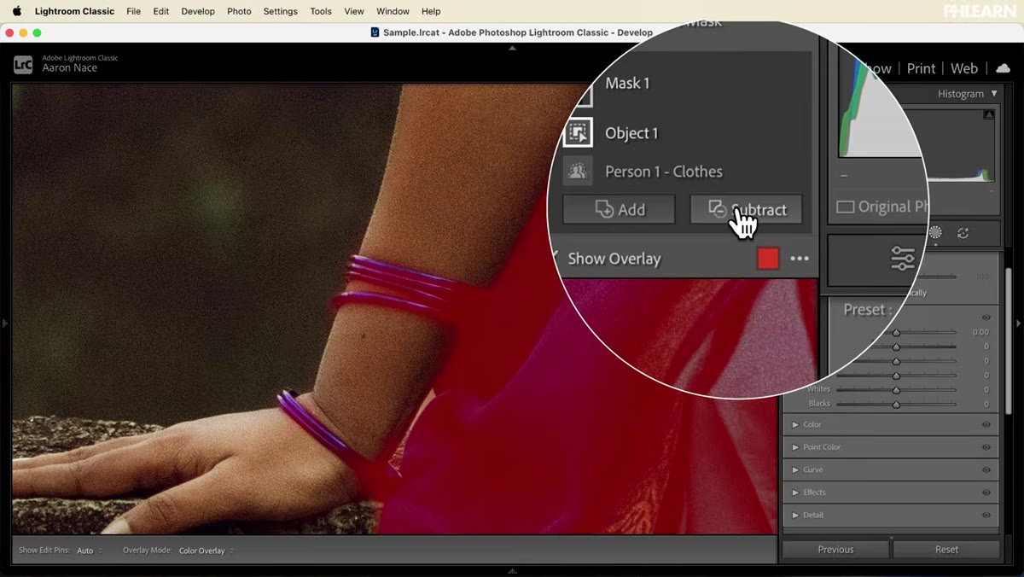Toggle the left panel arrow
The image size is (1024, 577).
[x=4, y=323]
